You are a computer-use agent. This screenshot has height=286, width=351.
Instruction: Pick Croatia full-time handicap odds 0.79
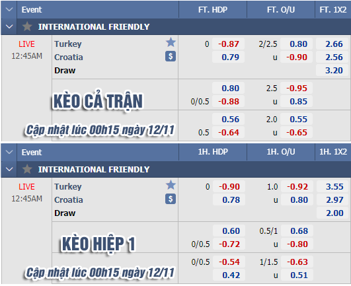pos(228,57)
